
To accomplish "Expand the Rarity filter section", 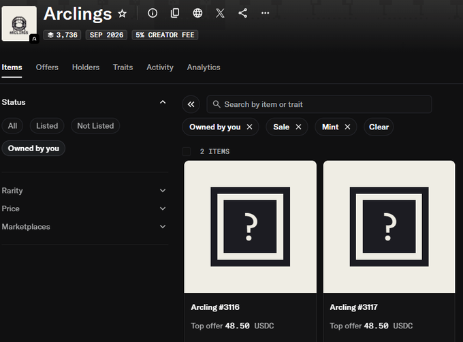I will coord(84,191).
